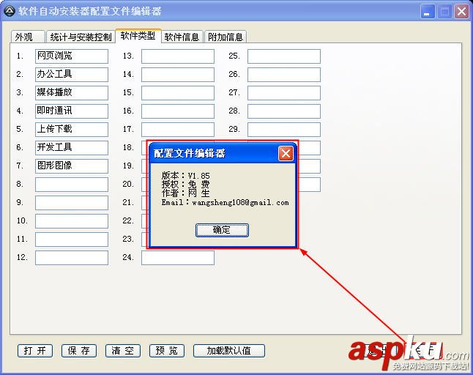This screenshot has width=473, height=375.
Task: Click the 确定 button in the dialog
Action: (x=222, y=230)
